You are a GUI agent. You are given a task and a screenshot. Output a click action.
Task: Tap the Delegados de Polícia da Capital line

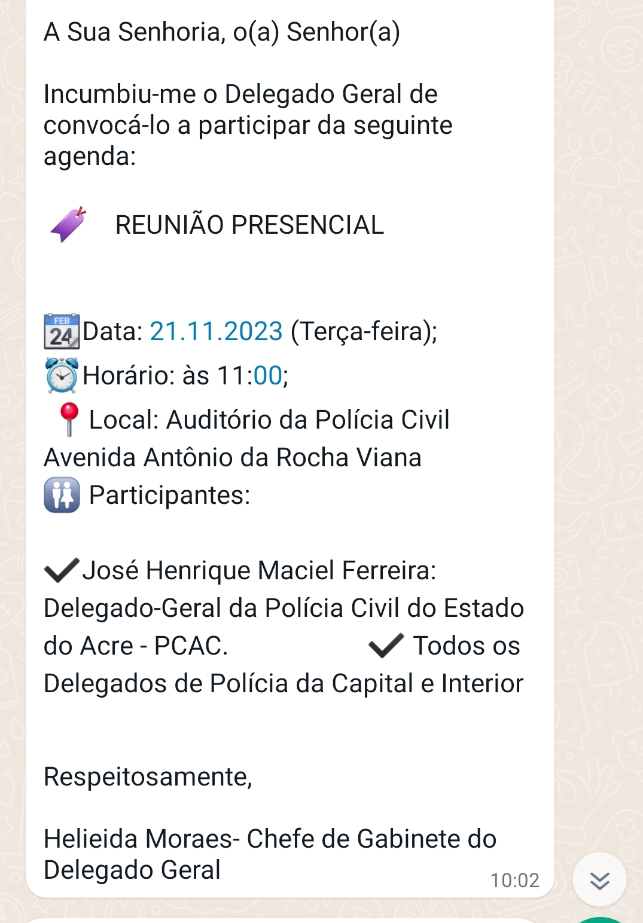[284, 683]
